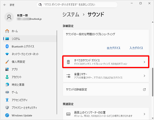
Task: Click the ホーム house icon
Action: point(7,31)
